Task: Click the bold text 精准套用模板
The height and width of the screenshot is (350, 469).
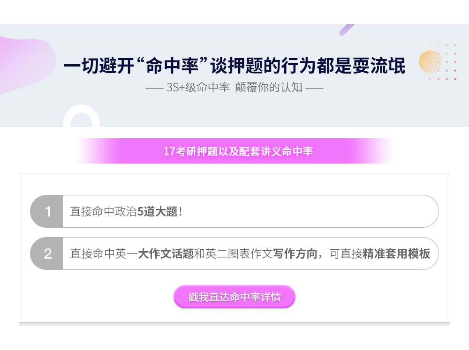Action: tap(396, 253)
